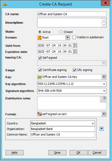
Task: Enable the Visible in subdomain checkbox
Action: tap(74, 37)
